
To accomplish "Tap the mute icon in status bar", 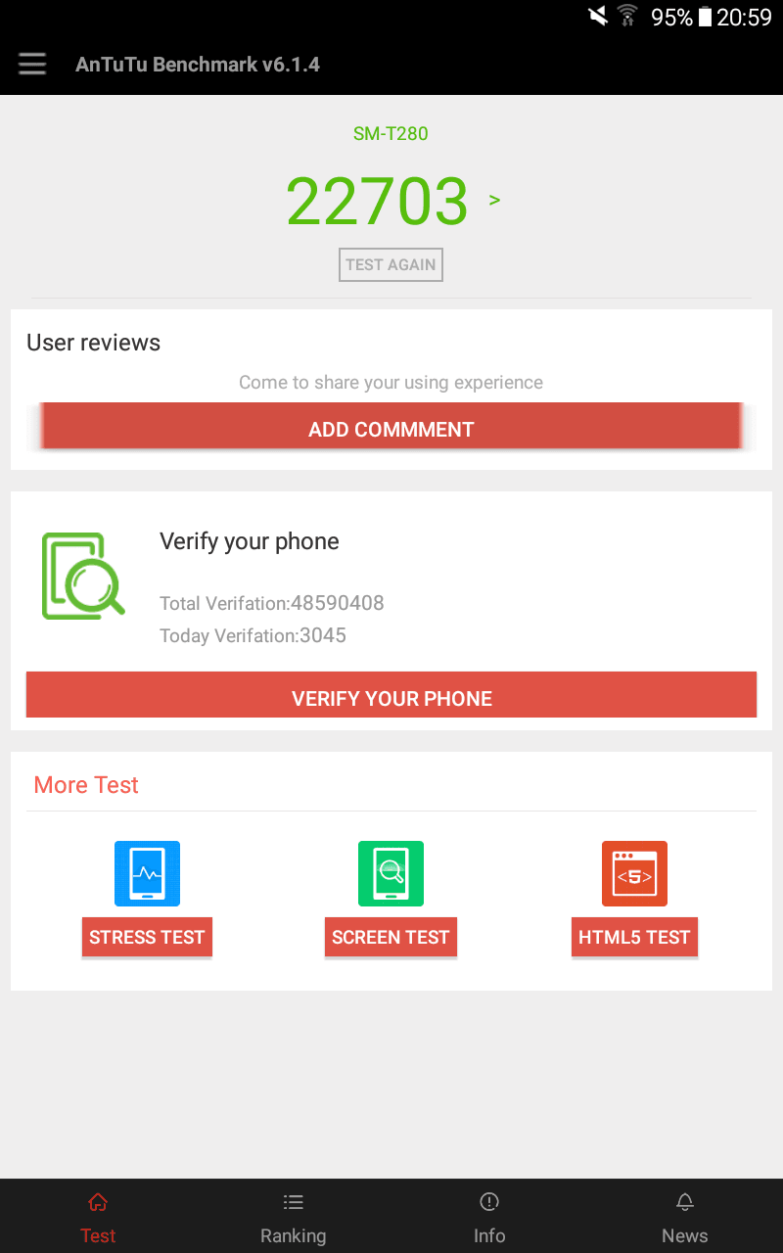I will [x=597, y=17].
